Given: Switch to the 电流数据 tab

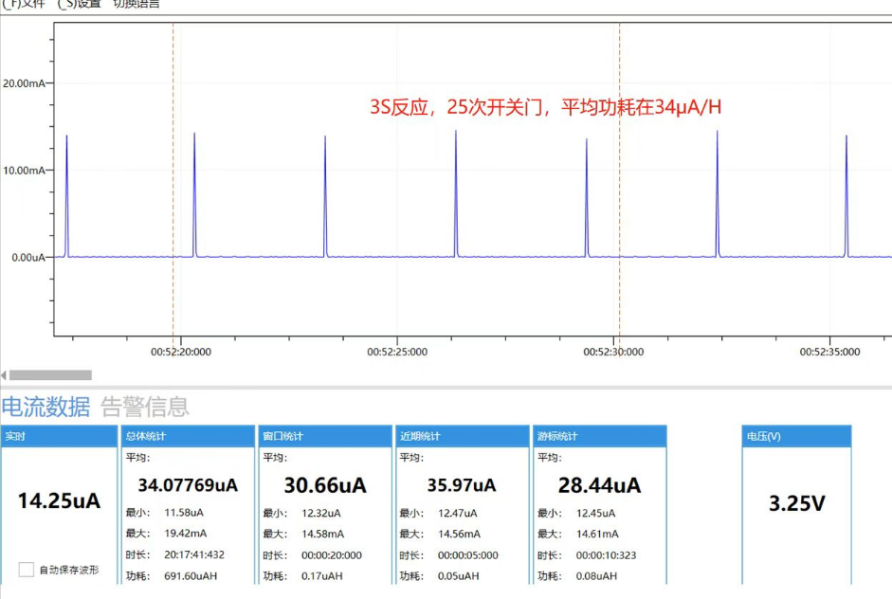Looking at the screenshot, I should coord(46,407).
